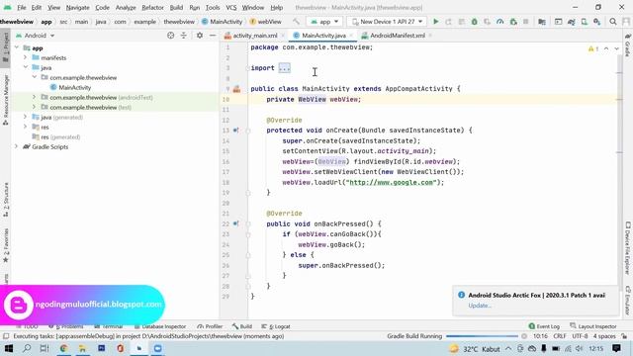Go to next highlighted error arrow
Image resolution: width=633 pixels, height=356 pixels.
(616, 48)
